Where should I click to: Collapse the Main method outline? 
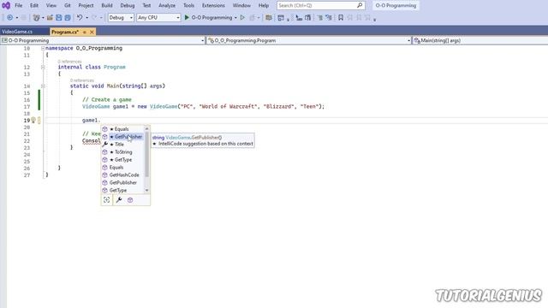click(x=43, y=86)
